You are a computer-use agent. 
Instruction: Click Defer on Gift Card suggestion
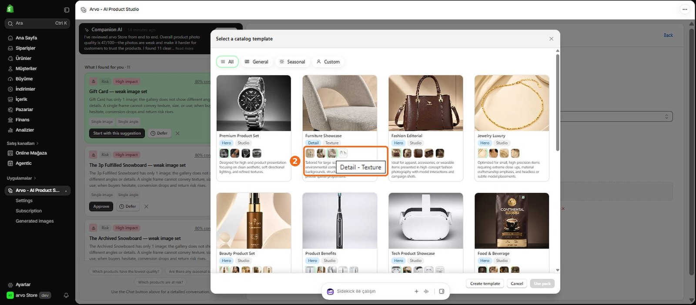pyautogui.click(x=159, y=133)
